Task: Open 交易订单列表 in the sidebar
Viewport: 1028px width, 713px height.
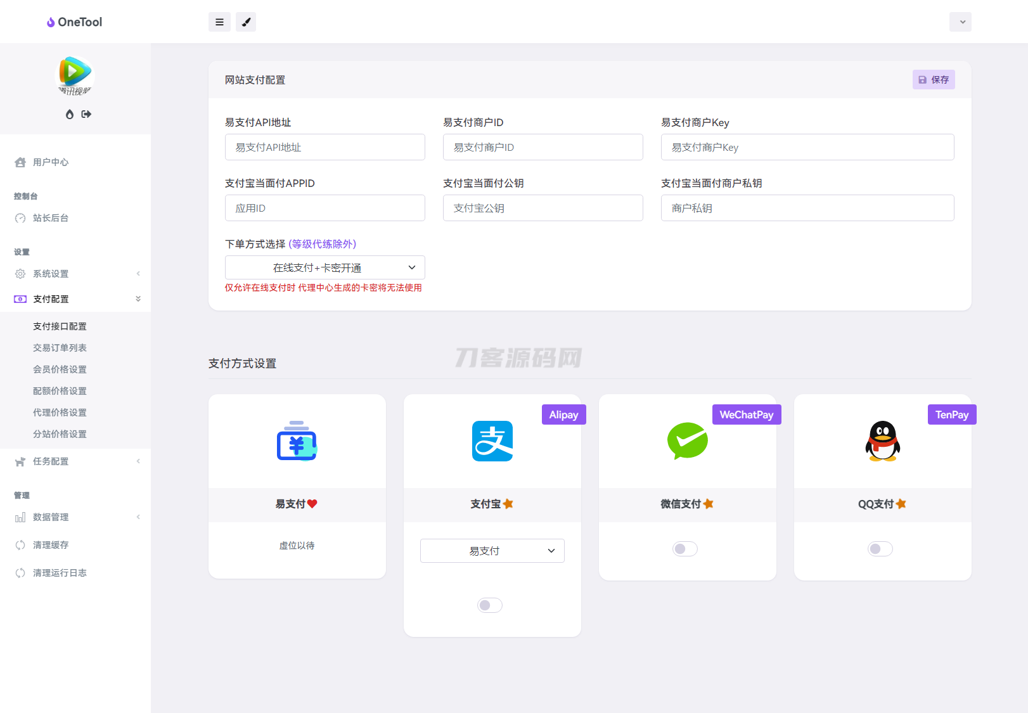Action: coord(60,348)
